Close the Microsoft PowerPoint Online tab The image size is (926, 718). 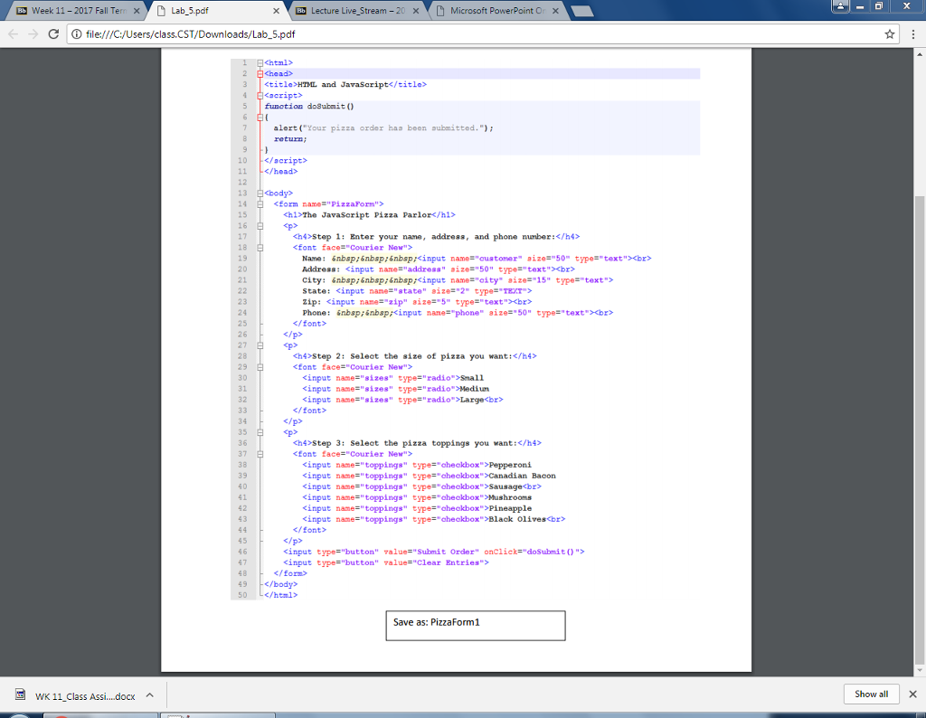point(554,13)
